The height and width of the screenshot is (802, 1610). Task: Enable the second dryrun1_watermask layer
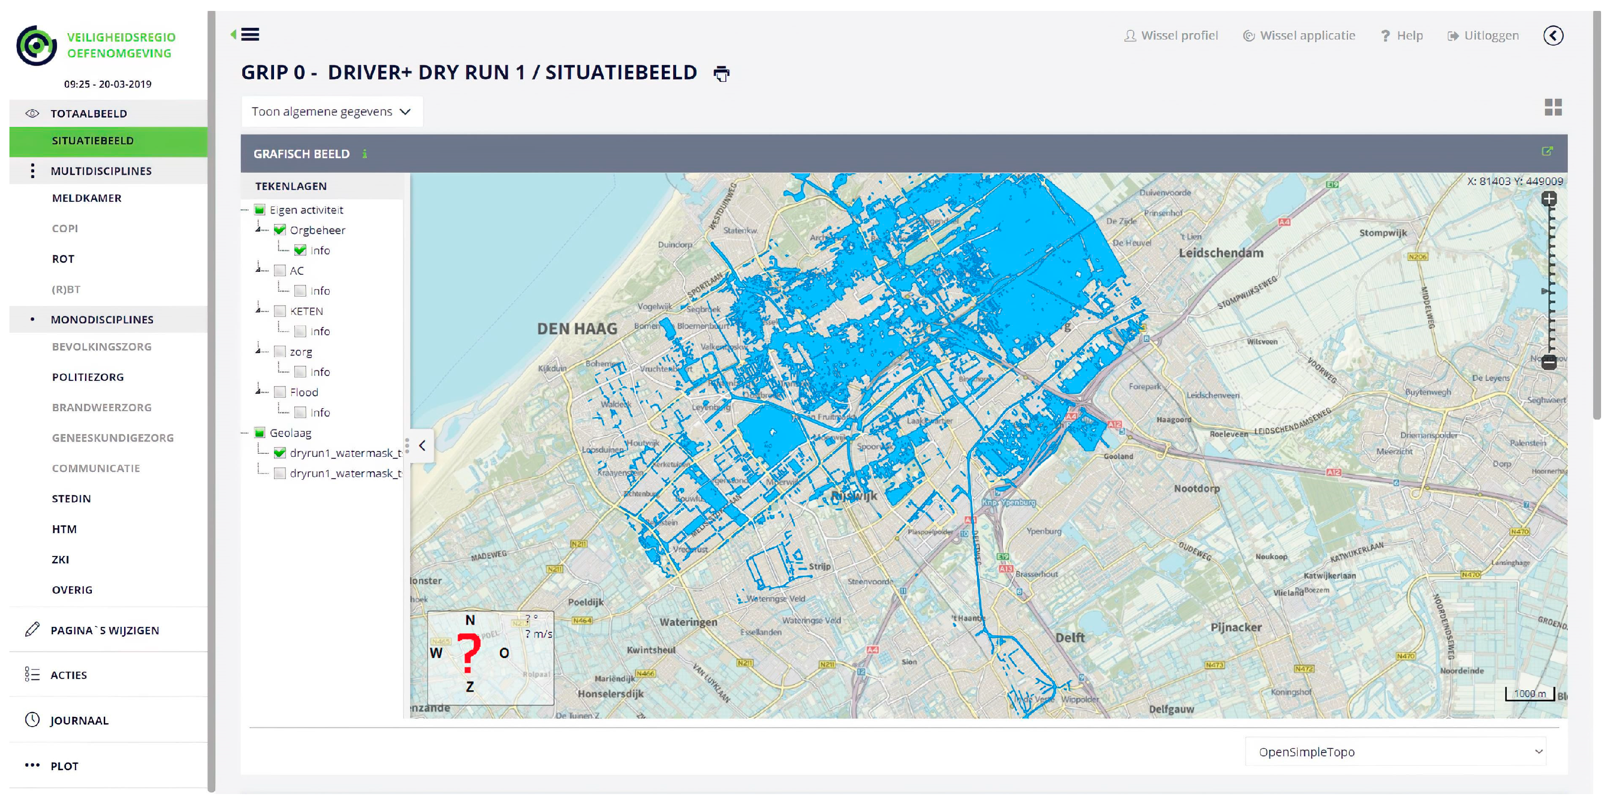tap(280, 474)
